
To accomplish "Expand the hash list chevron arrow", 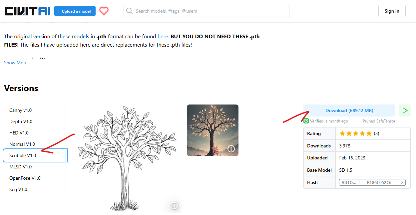I will pos(402,182).
